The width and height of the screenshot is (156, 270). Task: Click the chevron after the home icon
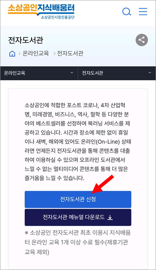coord(19,54)
